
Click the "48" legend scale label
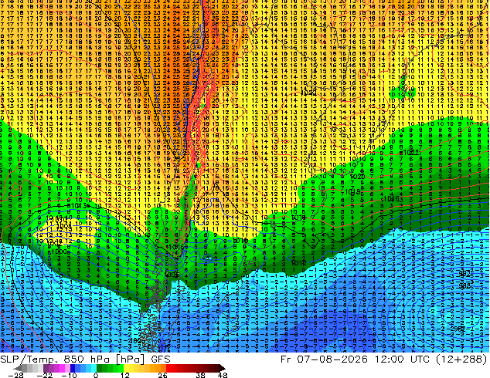click(223, 375)
